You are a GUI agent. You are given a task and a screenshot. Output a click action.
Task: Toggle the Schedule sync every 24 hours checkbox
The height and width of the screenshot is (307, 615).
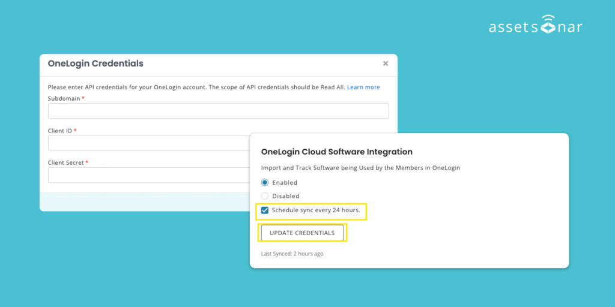pyautogui.click(x=265, y=210)
